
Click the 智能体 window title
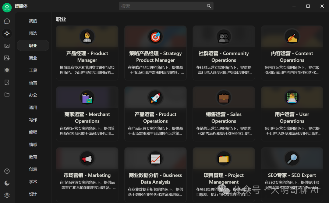pyautogui.click(x=21, y=6)
